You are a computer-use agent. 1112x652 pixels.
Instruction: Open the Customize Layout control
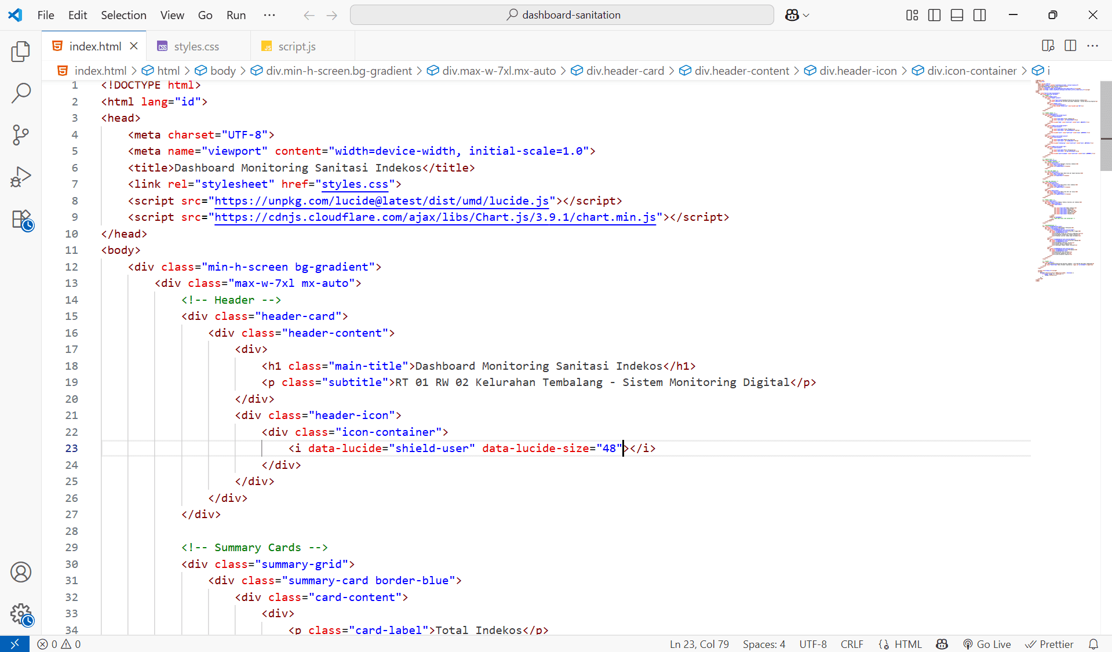912,15
